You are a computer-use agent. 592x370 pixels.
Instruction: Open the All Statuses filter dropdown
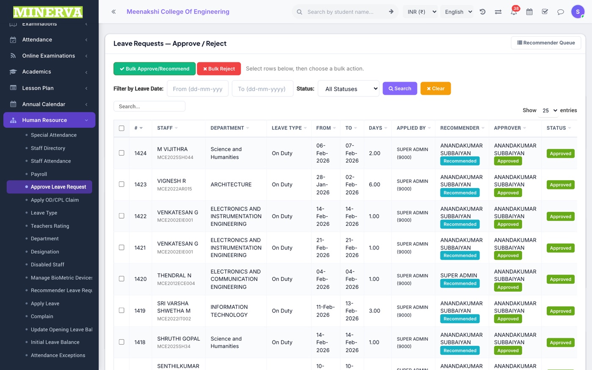click(x=348, y=89)
